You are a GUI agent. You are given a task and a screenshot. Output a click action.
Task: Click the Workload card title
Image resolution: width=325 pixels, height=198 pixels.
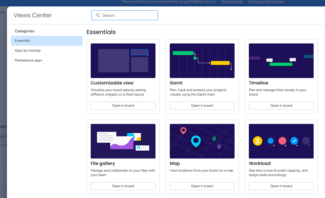click(260, 163)
